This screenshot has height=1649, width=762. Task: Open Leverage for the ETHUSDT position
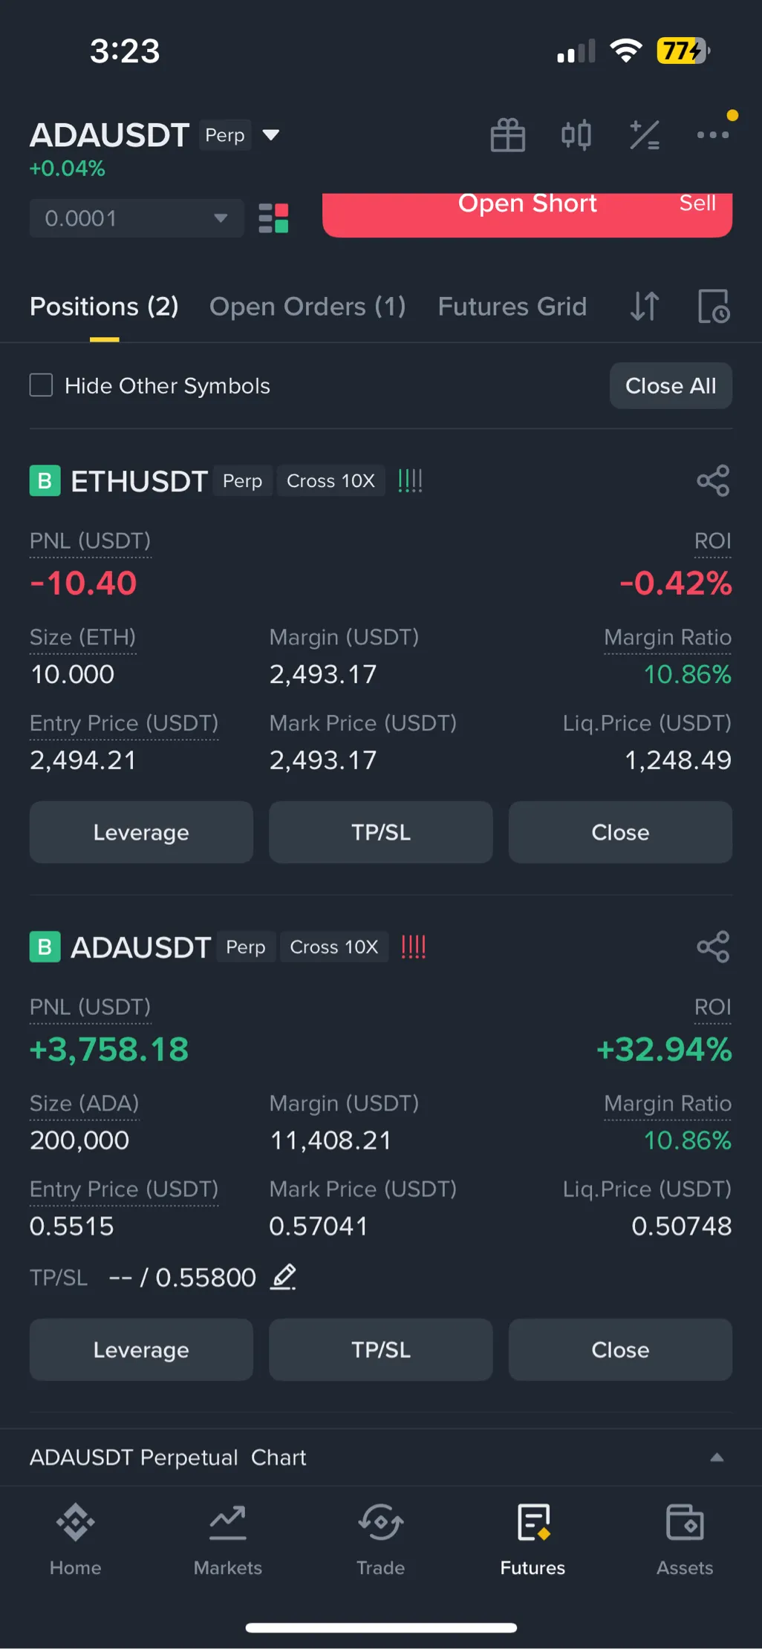[141, 832]
